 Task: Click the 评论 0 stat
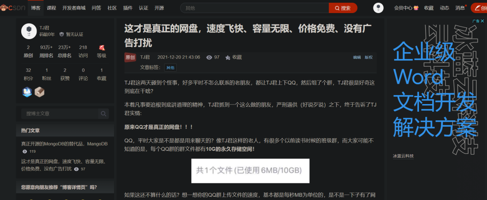[x=83, y=74]
